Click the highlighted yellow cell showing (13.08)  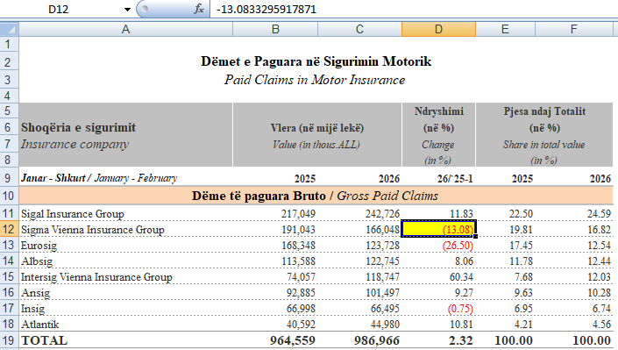point(438,229)
